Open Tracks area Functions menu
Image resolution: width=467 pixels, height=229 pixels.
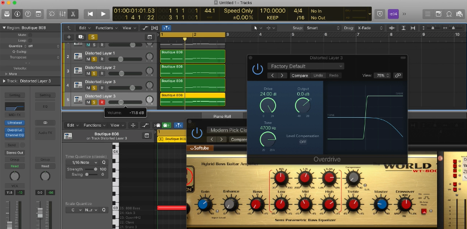click(x=106, y=28)
